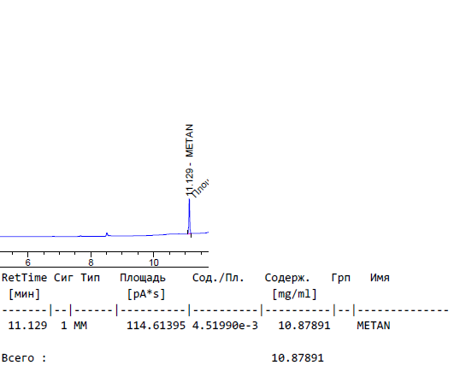The width and height of the screenshot is (460, 371).
Task: Click the 10 minute axis tick label
Action: [153, 262]
